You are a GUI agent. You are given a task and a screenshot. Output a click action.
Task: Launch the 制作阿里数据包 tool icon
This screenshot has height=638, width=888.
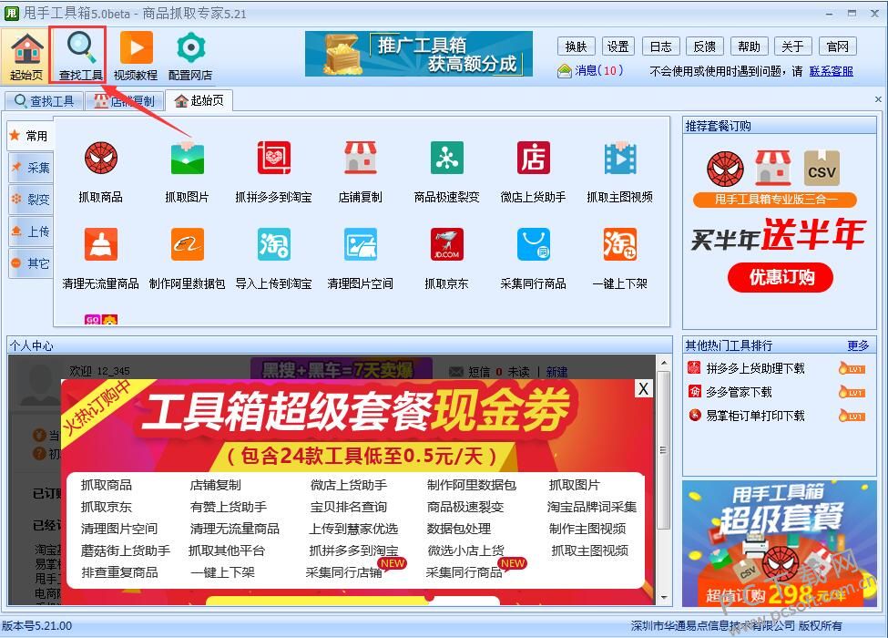(x=188, y=244)
